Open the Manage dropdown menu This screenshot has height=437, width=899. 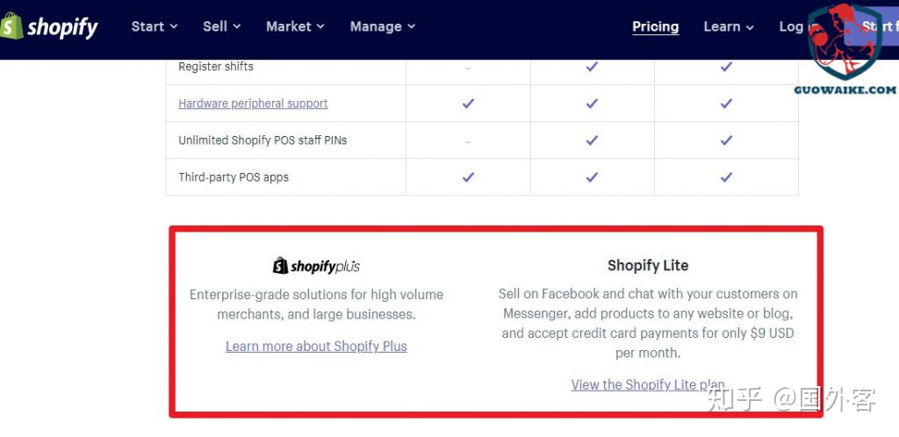(x=382, y=26)
